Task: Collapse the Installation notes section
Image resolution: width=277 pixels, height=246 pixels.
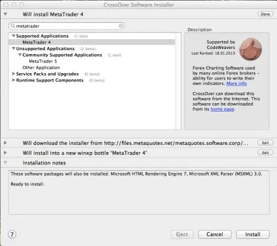Action: click(x=5, y=162)
